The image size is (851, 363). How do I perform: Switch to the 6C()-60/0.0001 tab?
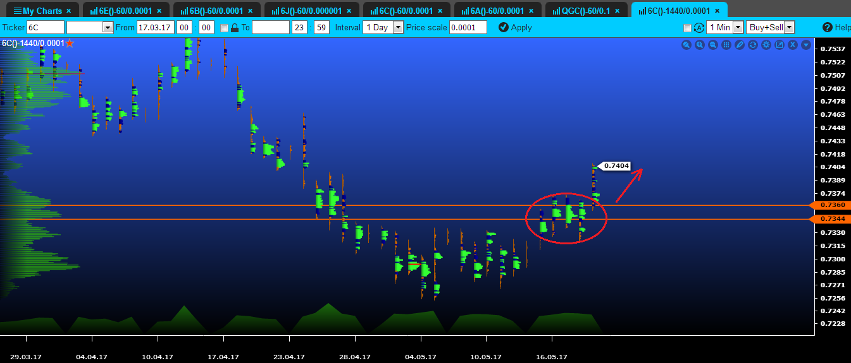pos(407,11)
